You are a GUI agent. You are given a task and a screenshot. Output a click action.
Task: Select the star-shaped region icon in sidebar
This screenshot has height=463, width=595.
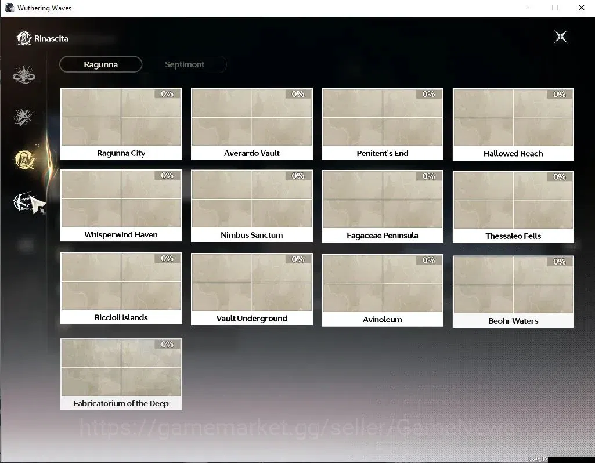(x=24, y=117)
